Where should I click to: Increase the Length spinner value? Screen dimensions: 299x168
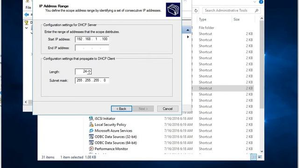click(89, 70)
